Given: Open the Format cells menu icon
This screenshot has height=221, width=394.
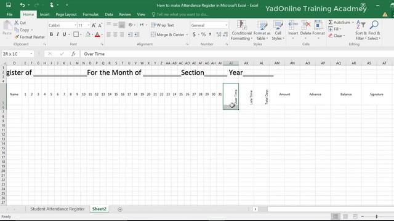Looking at the screenshot, I should tap(319, 25).
